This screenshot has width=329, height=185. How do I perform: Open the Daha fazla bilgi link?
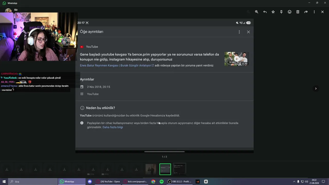113,127
